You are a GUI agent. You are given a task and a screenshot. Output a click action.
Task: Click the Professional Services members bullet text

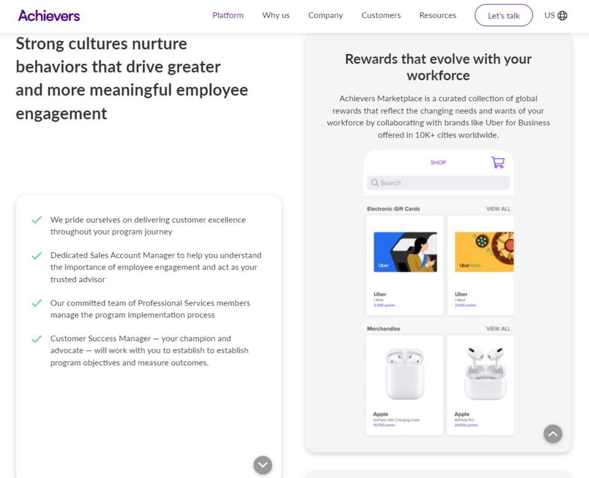coord(150,309)
